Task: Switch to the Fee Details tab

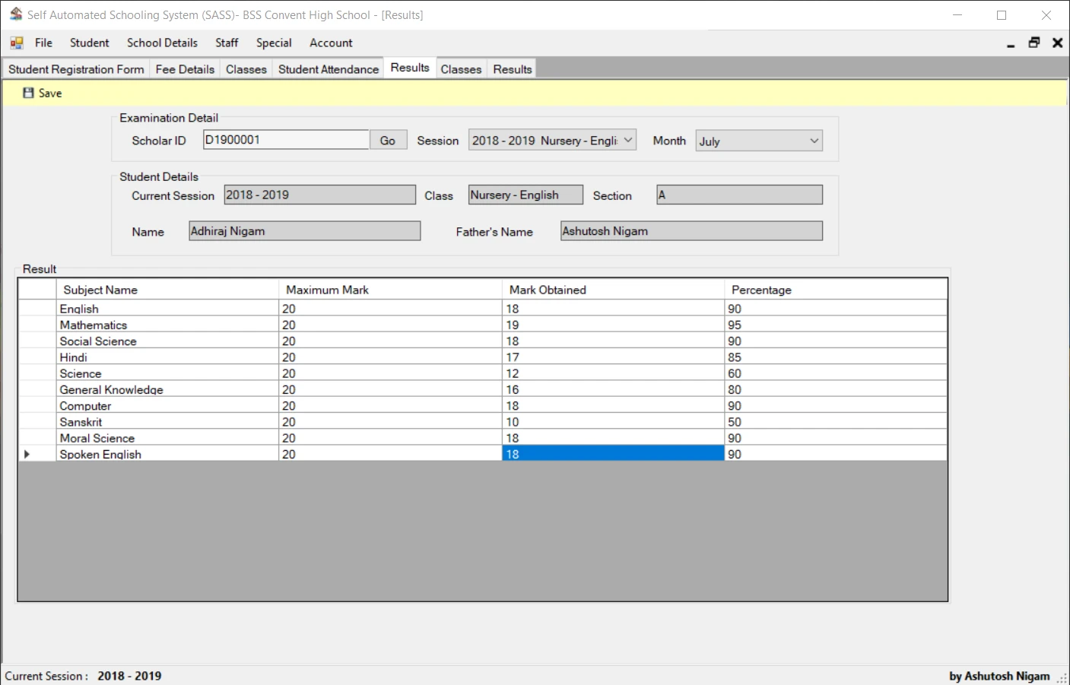Action: (185, 68)
